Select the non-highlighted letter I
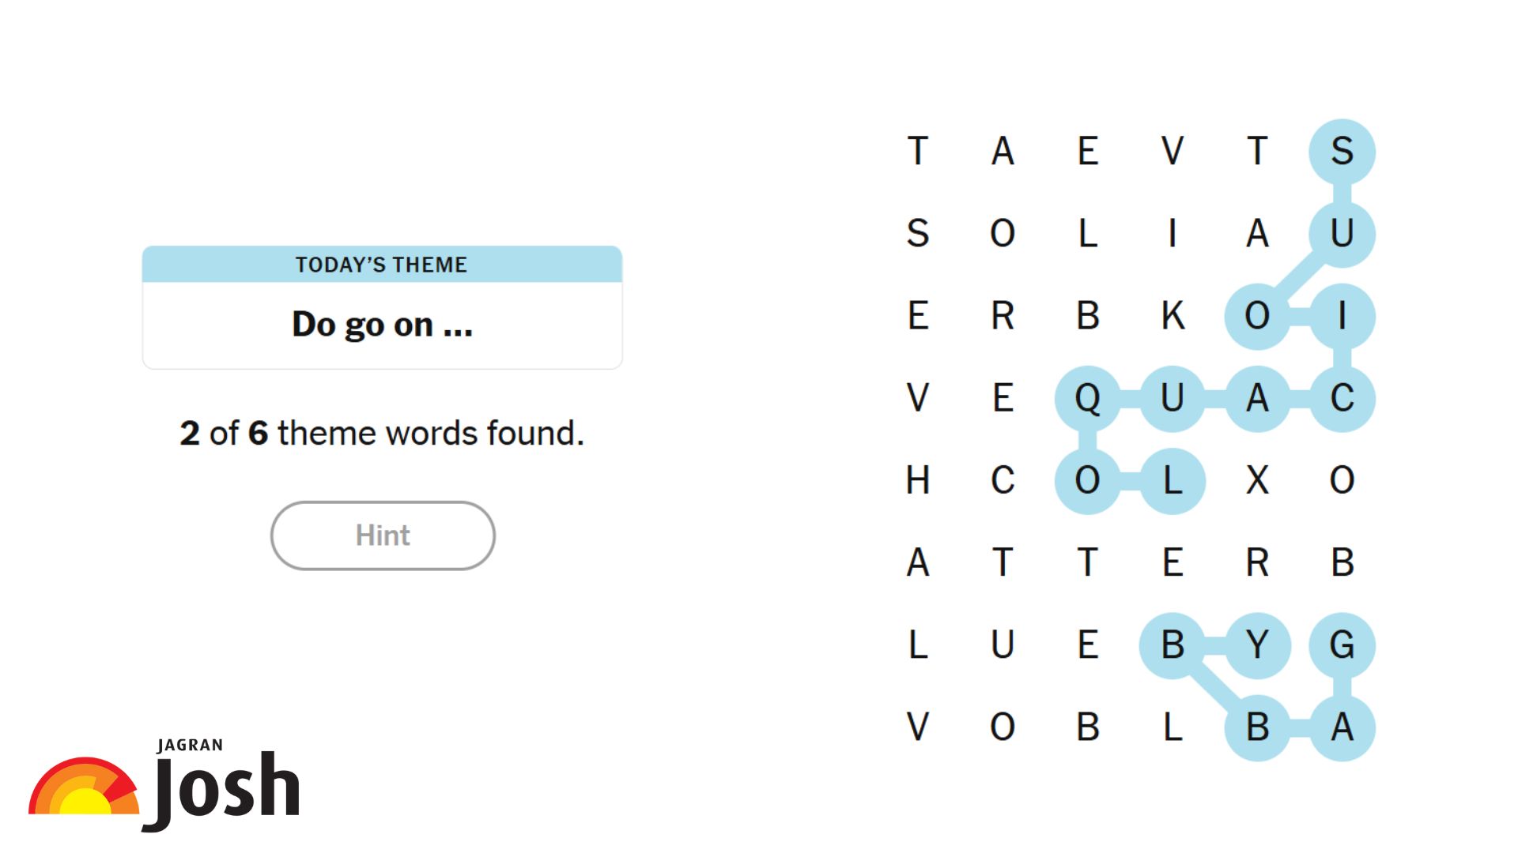 point(1172,234)
